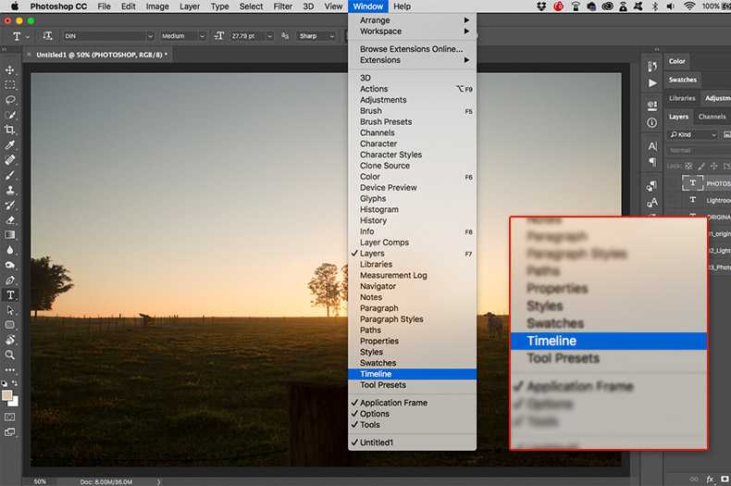Select the Healing Brush tool
Viewport: 731px width, 486px height.
pos(10,159)
